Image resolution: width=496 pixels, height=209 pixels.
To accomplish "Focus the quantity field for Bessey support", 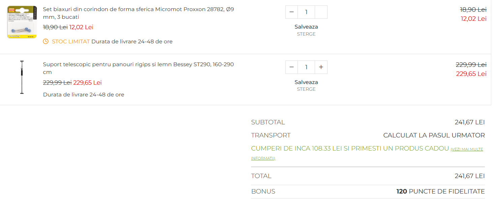I will [x=306, y=67].
